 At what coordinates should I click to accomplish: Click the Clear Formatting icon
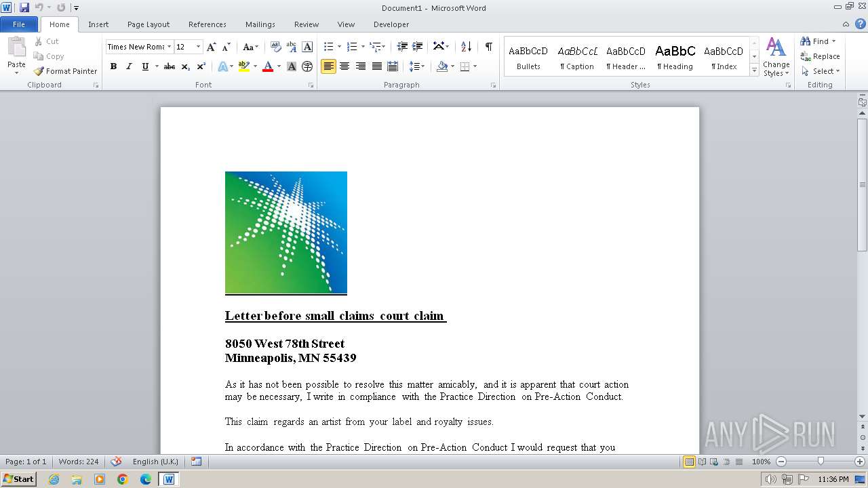click(275, 47)
